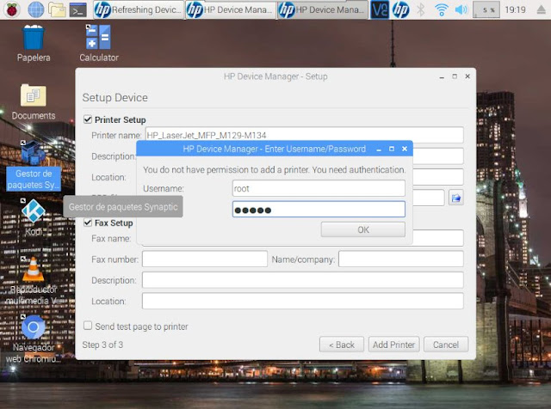Screen dimensions: 551x409
Task: Open the Bluetooth tray menu
Action: [x=421, y=9]
